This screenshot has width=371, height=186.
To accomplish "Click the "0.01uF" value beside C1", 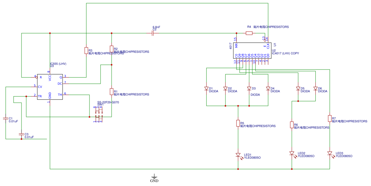I will 13,122.
